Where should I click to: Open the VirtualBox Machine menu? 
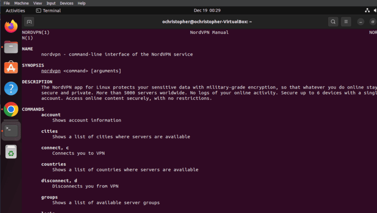pyautogui.click(x=21, y=3)
